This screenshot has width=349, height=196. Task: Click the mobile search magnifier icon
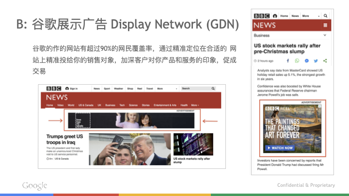325,16
